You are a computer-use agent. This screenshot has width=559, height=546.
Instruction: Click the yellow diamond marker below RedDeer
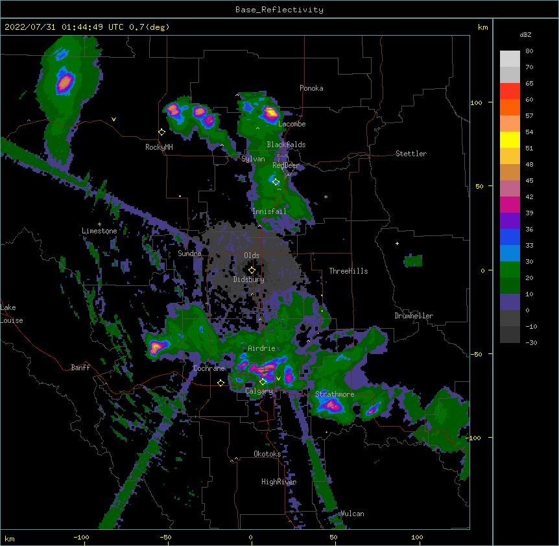click(276, 182)
